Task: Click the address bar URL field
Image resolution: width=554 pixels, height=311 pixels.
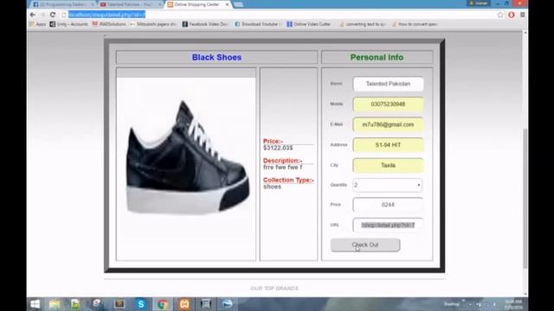Action: coord(279,15)
